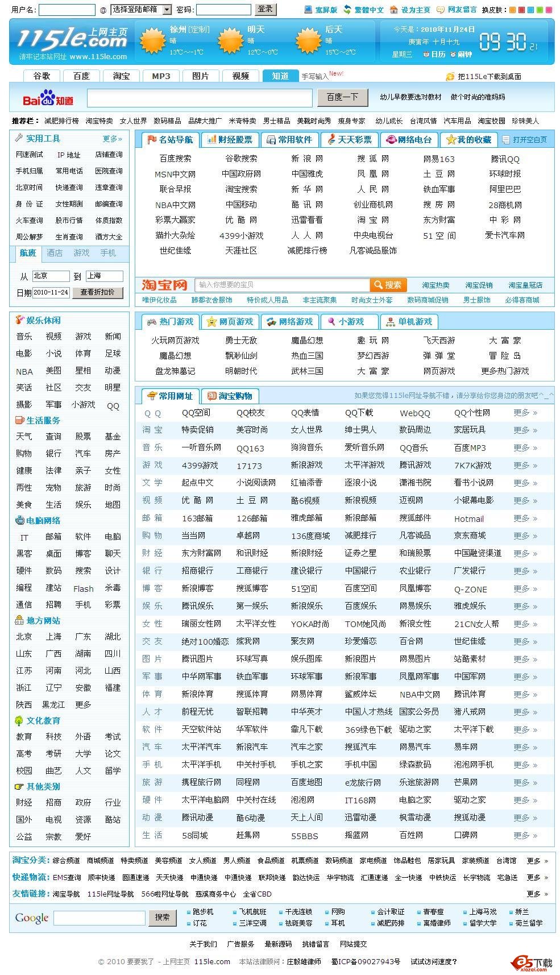
Task: Click the 百度一下 search button
Action: click(342, 98)
